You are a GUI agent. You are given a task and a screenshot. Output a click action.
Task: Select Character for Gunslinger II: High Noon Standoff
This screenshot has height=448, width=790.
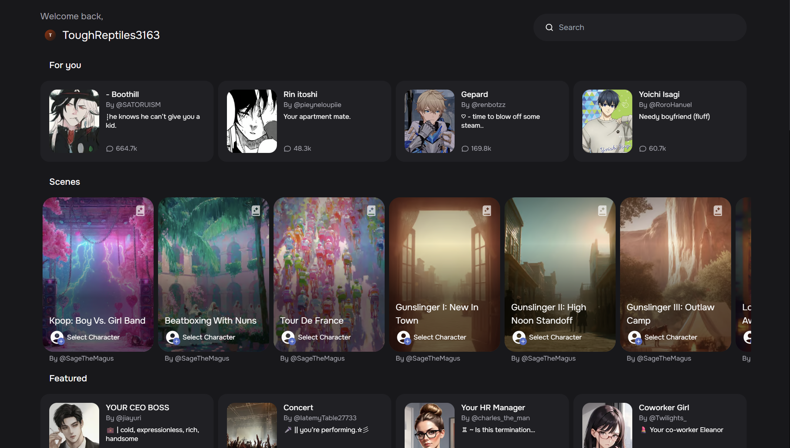tap(555, 337)
